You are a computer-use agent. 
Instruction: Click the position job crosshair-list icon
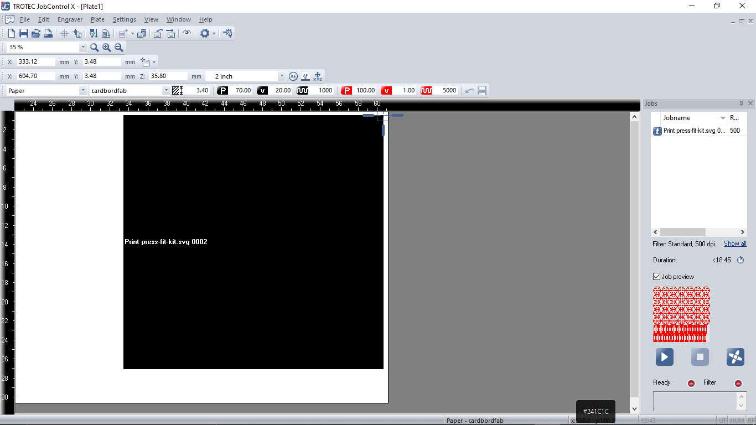[x=77, y=33]
